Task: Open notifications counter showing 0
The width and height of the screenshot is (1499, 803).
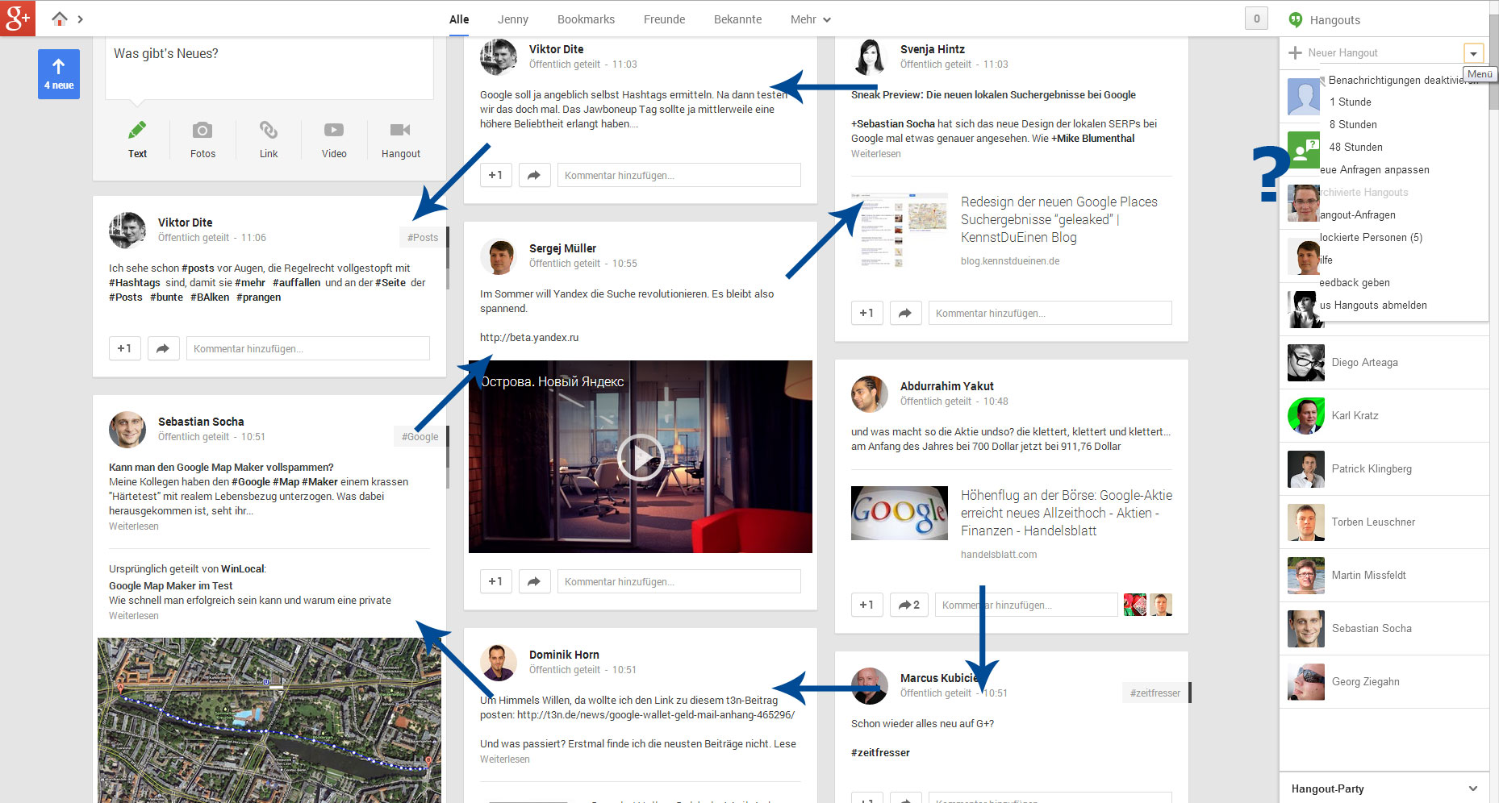Action: click(x=1256, y=19)
